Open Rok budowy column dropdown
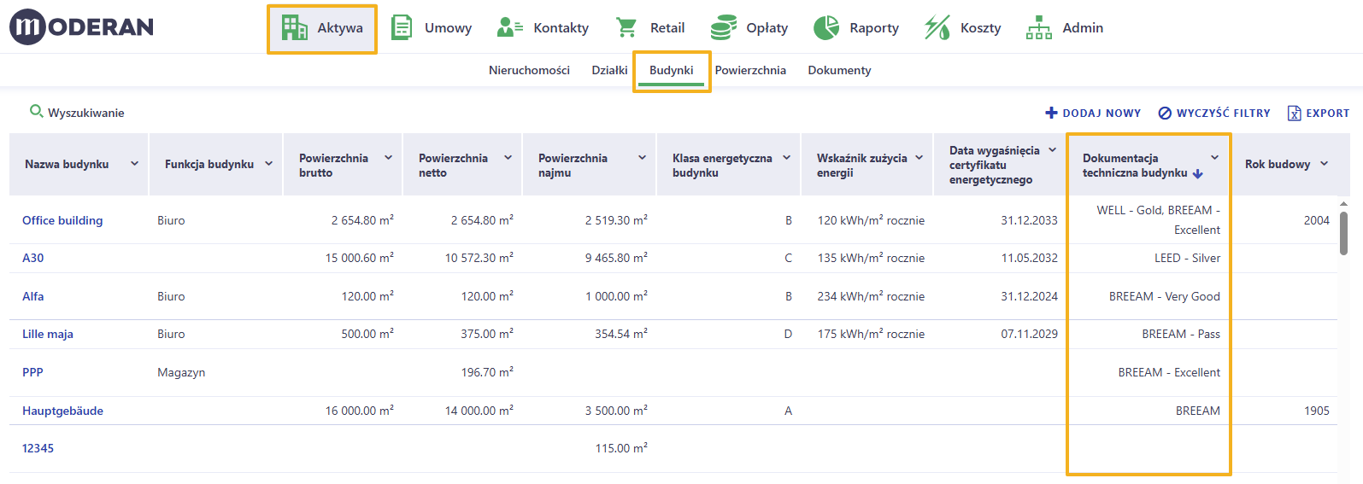 [x=1324, y=163]
